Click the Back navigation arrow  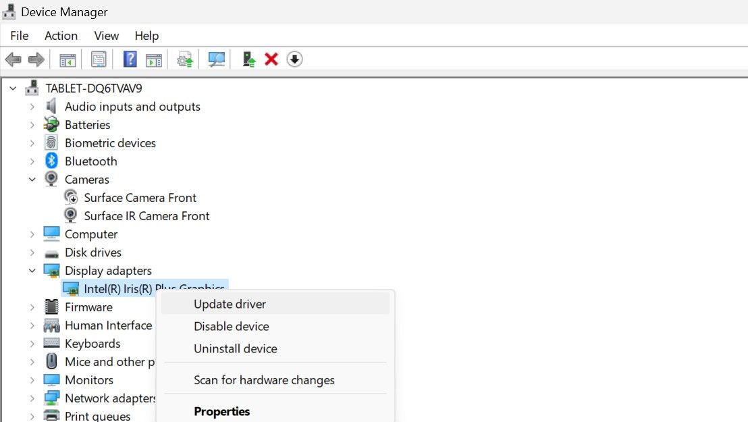coord(12,59)
